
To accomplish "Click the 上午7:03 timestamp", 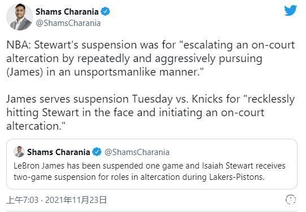I will point(23,200).
